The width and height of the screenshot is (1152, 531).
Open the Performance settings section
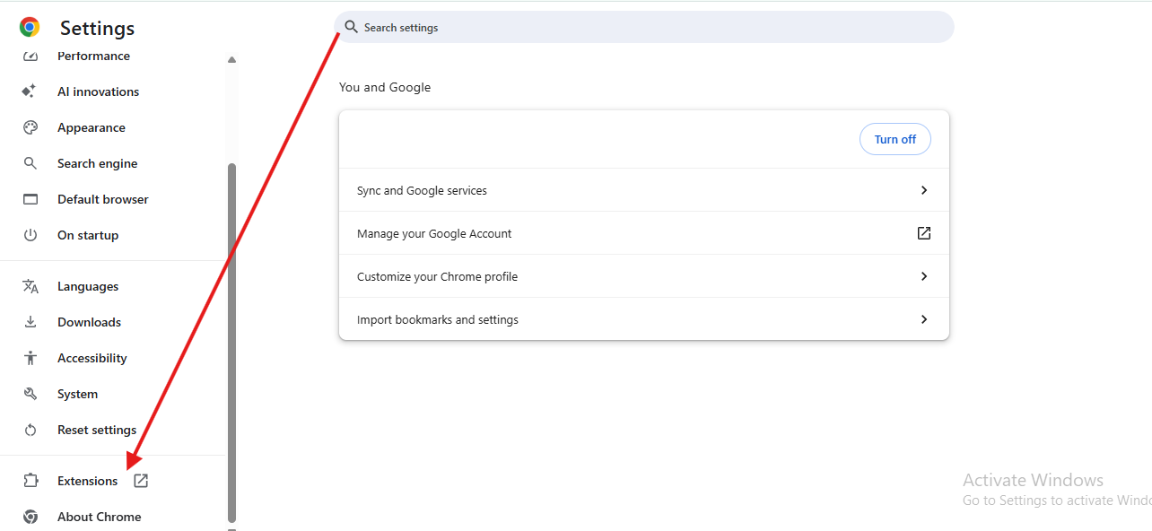(93, 56)
